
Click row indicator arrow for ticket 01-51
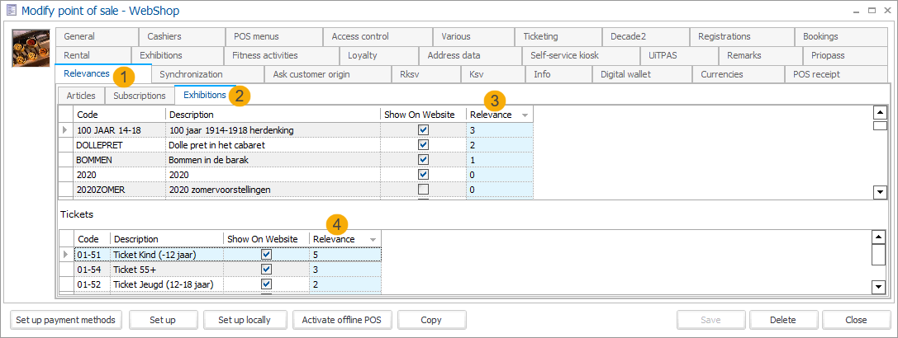[x=66, y=255]
